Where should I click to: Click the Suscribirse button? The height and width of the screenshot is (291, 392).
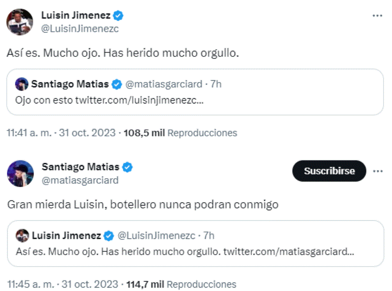(x=328, y=170)
